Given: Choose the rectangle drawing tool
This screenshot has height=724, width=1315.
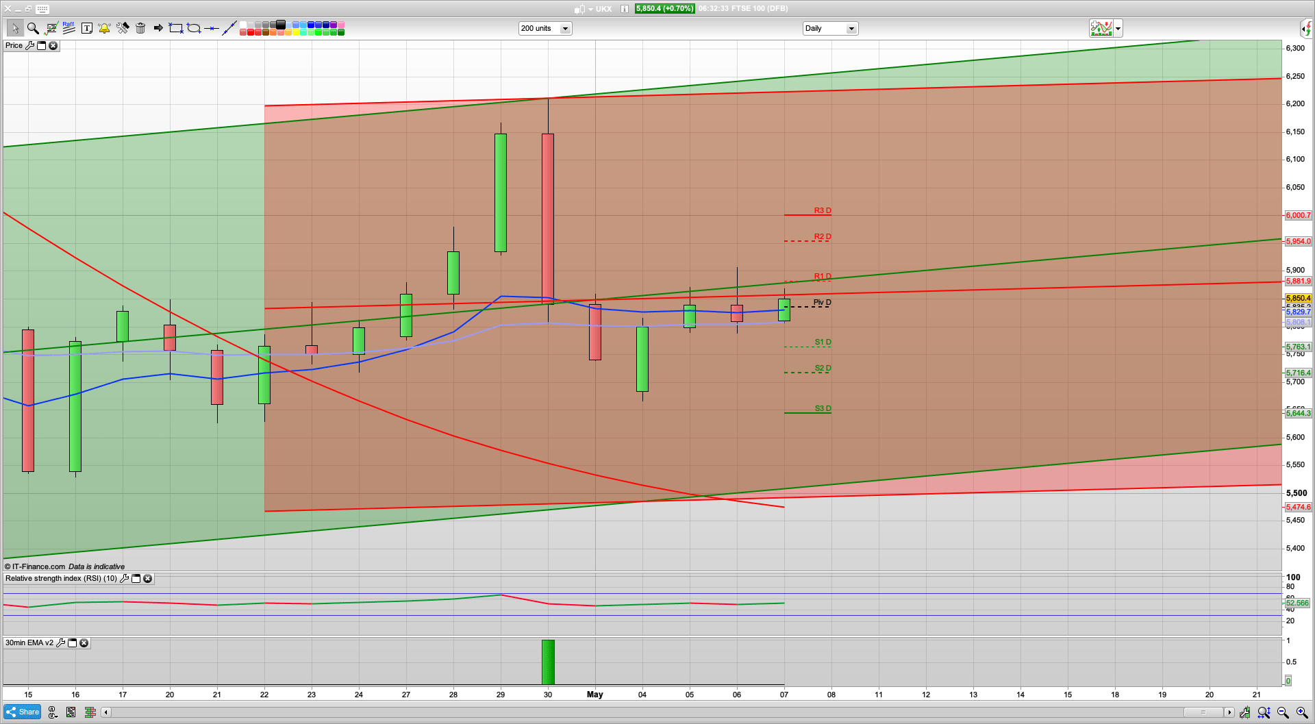Looking at the screenshot, I should 176,28.
